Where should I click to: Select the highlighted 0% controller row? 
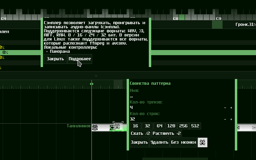click(20, 52)
